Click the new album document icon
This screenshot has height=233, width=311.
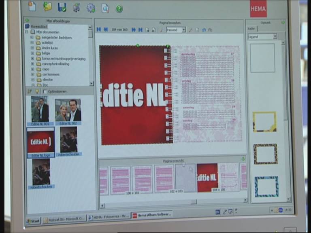32,6
